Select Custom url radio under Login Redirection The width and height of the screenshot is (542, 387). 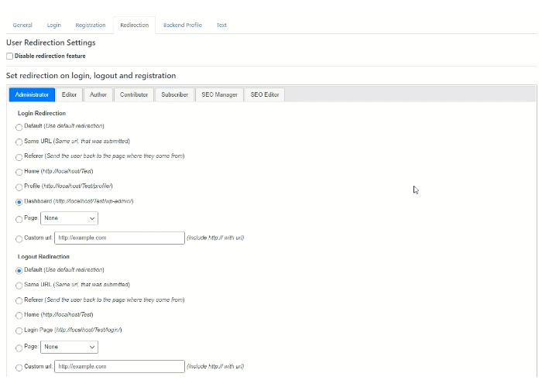[x=19, y=238]
